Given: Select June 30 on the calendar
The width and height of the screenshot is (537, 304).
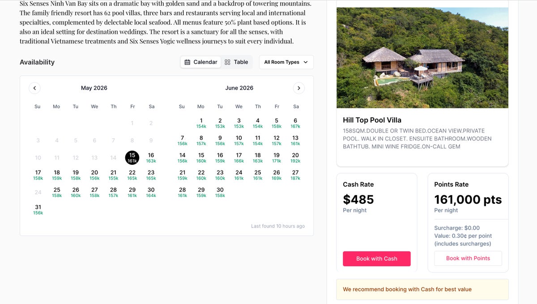Looking at the screenshot, I should [x=220, y=192].
